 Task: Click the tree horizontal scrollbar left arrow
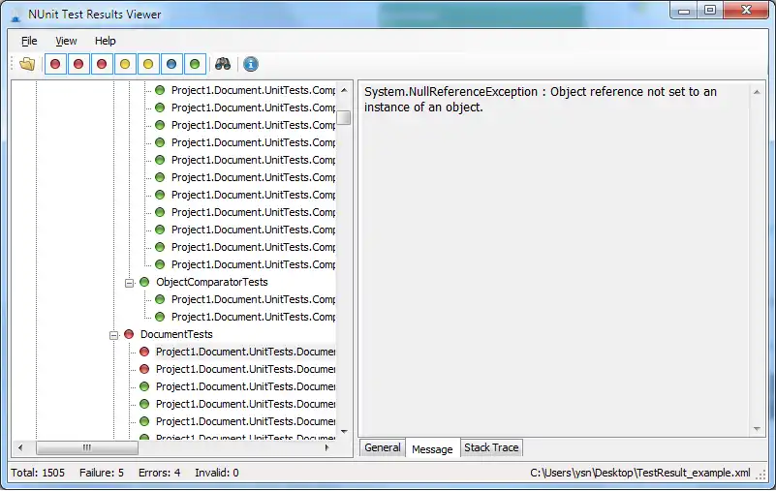pyautogui.click(x=20, y=448)
